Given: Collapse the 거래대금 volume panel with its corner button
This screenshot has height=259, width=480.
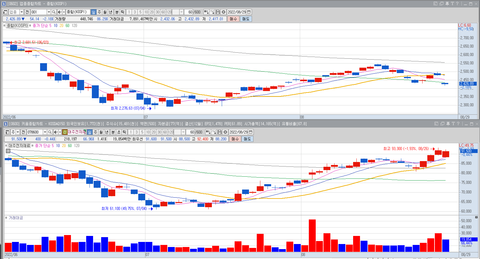Looking at the screenshot, I should click(476, 217).
